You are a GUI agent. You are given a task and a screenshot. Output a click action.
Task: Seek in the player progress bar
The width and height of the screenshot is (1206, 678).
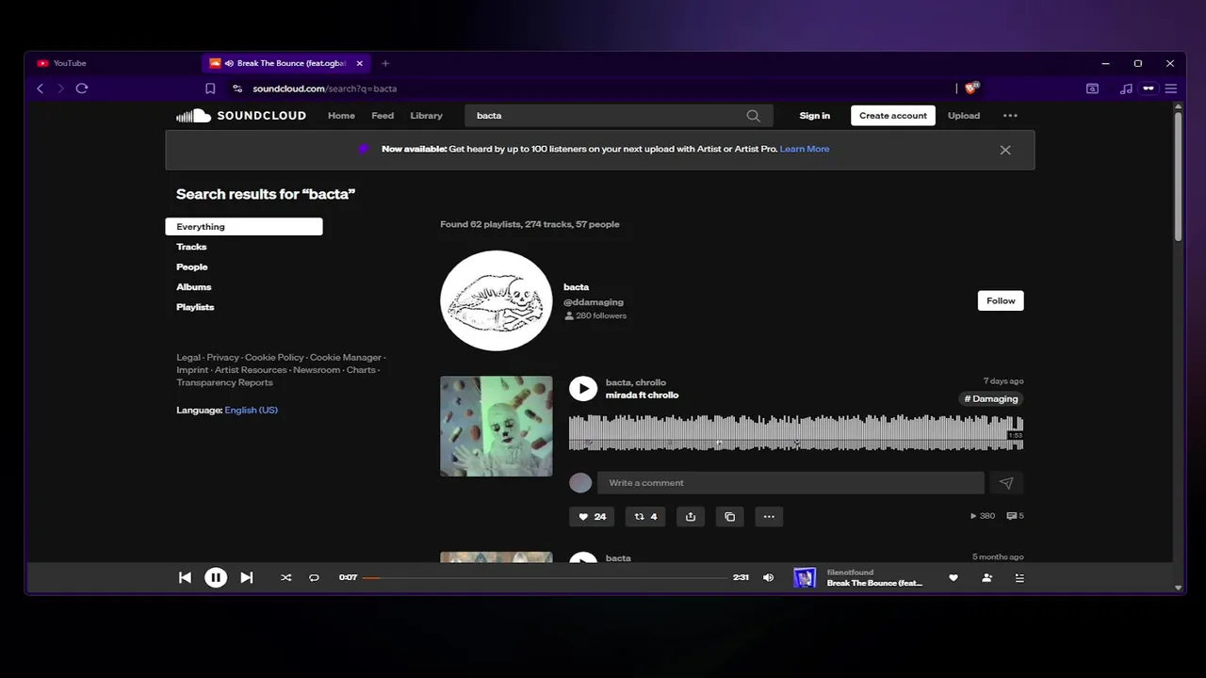(x=545, y=577)
